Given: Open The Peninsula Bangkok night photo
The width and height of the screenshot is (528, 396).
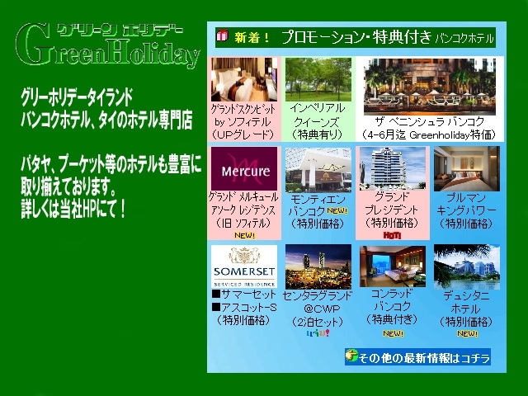Looking at the screenshot, I should [430, 87].
